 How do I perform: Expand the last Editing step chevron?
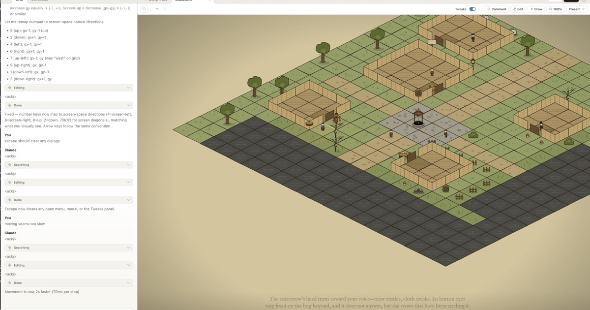pos(128,265)
